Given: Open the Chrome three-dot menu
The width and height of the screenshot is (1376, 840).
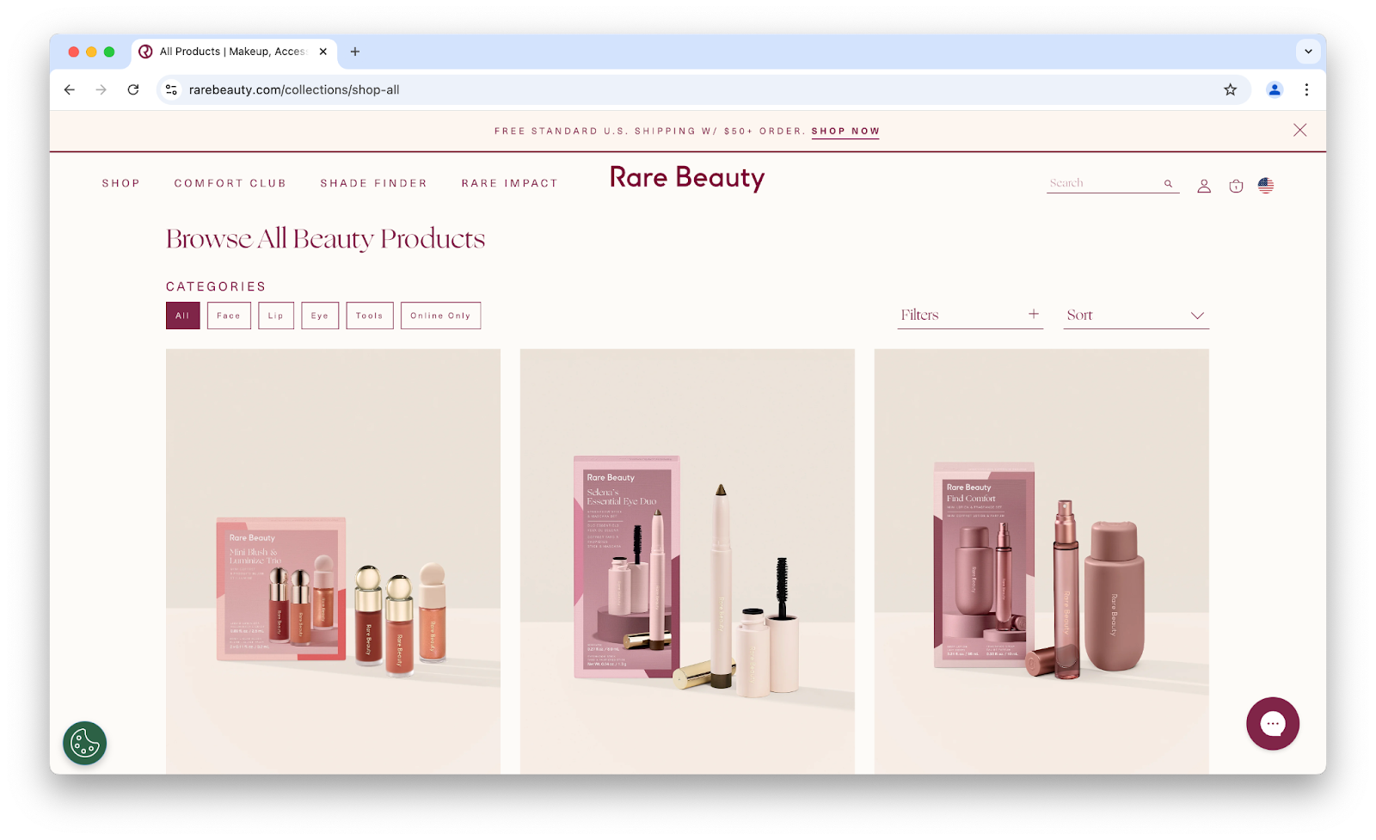Looking at the screenshot, I should (x=1306, y=89).
